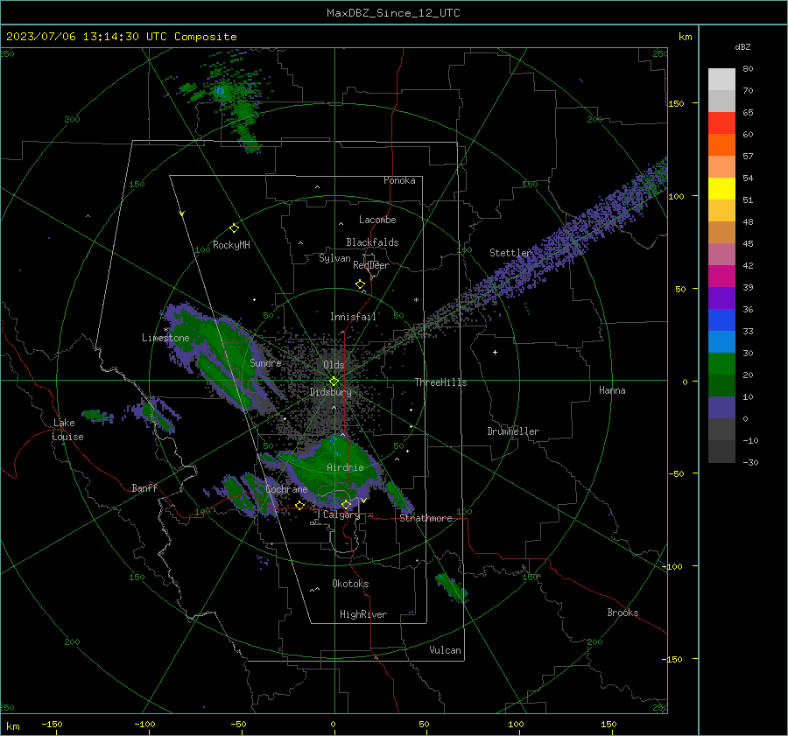Click the MaxDBZ_Since_12_UTC title
The height and width of the screenshot is (736, 788).
pos(393,13)
